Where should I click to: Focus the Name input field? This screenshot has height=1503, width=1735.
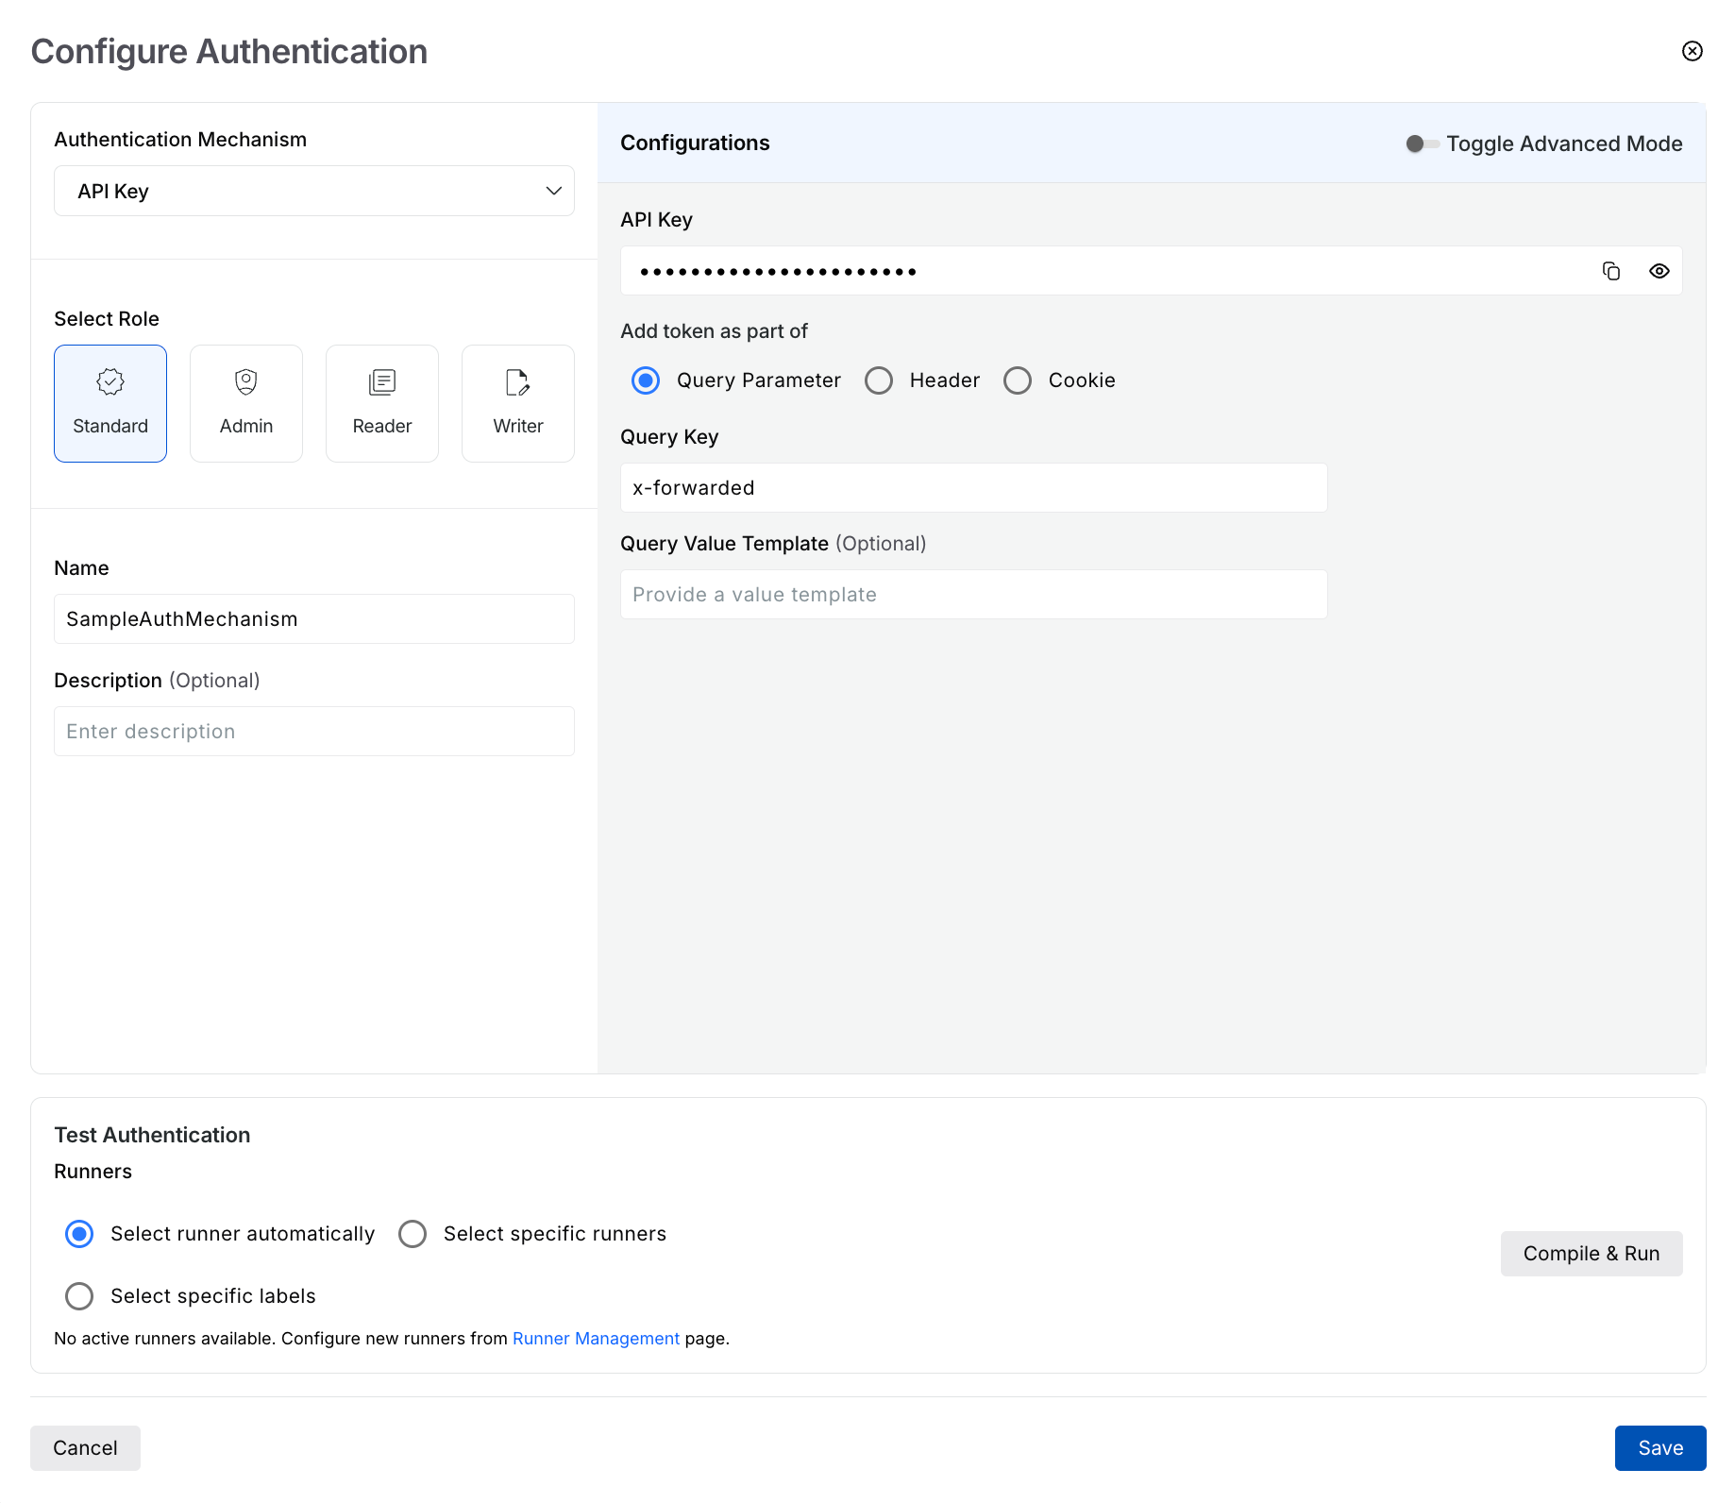314,619
